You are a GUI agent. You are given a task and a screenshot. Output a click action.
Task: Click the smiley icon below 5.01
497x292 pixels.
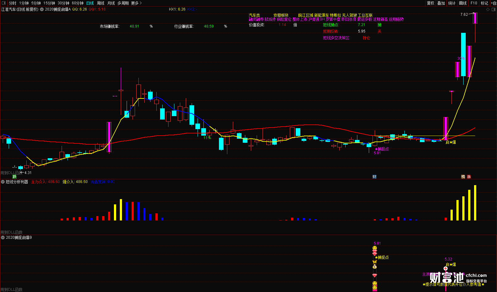pos(375,248)
